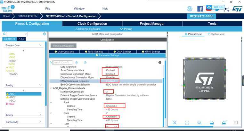Rotate the chip view counter-clockwise

[224, 123]
